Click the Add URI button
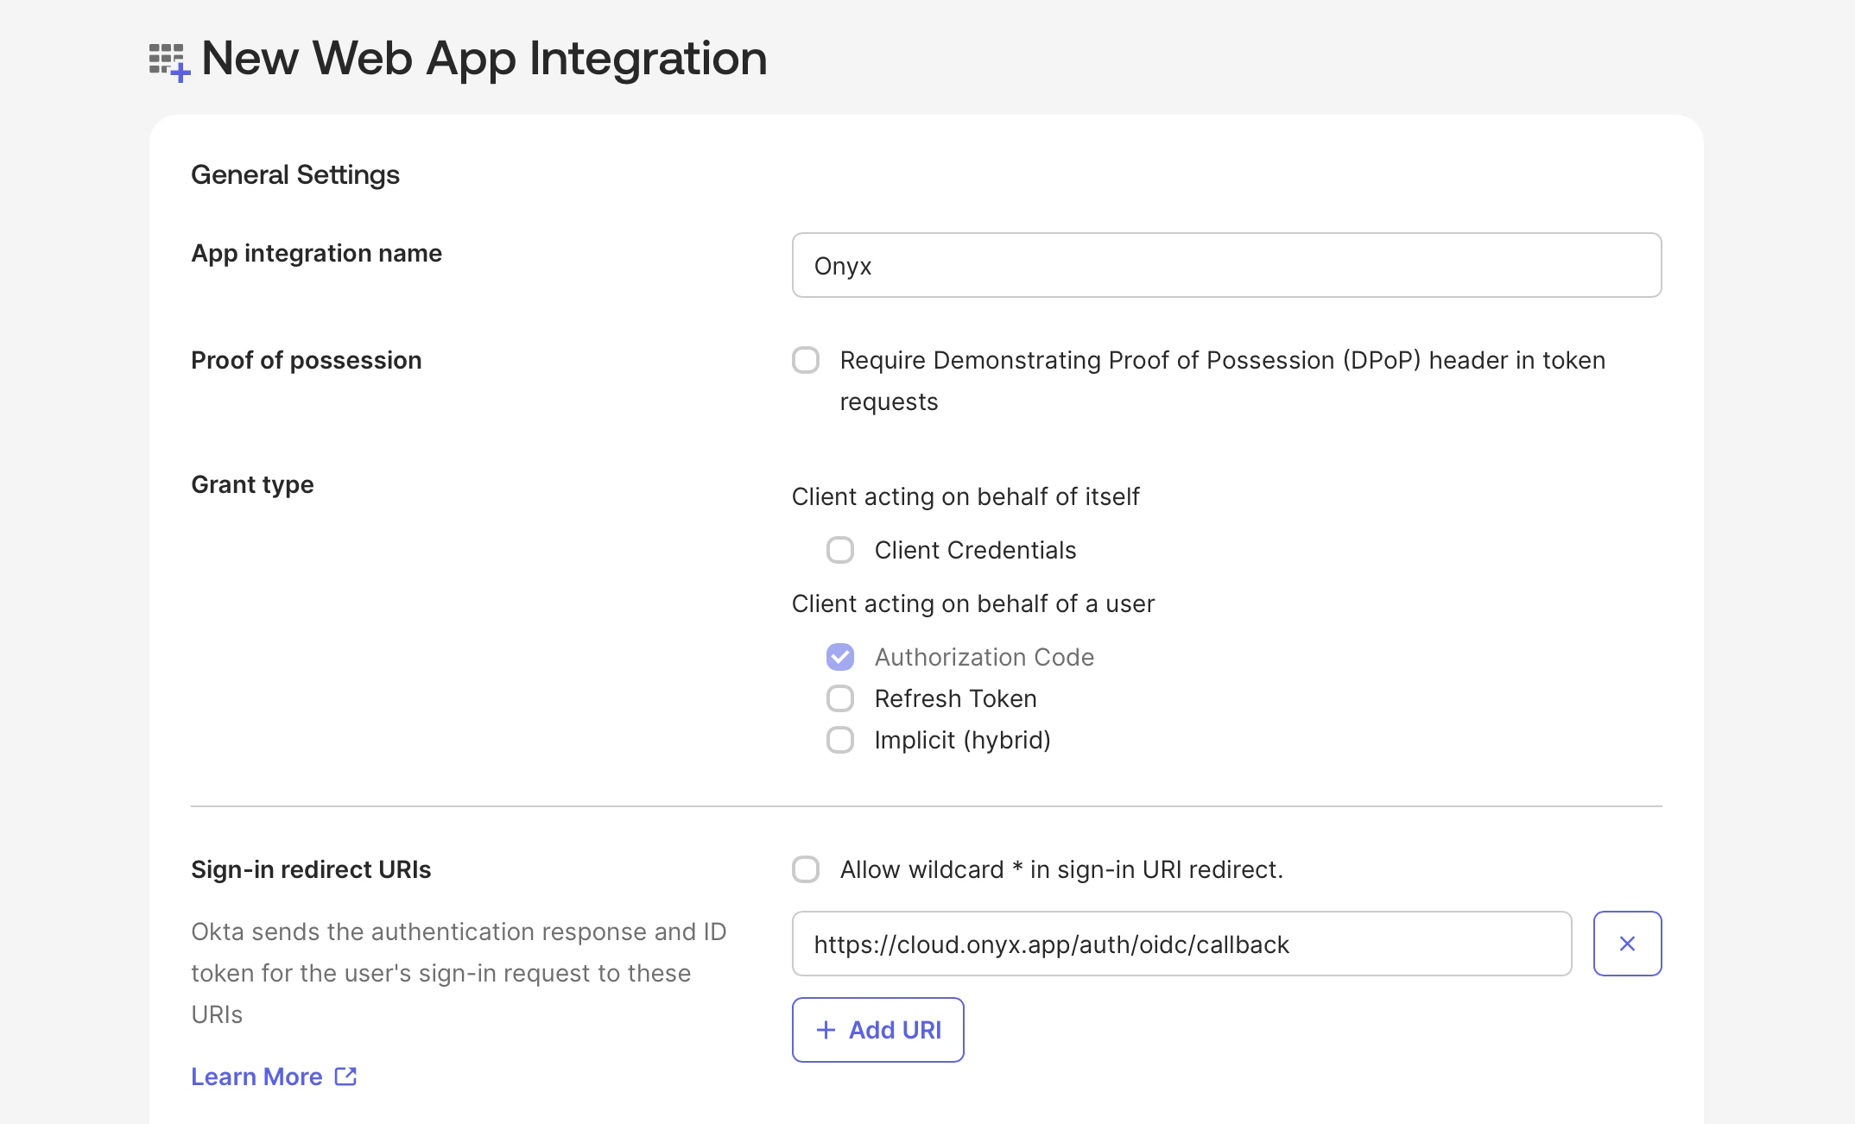Viewport: 1855px width, 1124px height. tap(877, 1029)
